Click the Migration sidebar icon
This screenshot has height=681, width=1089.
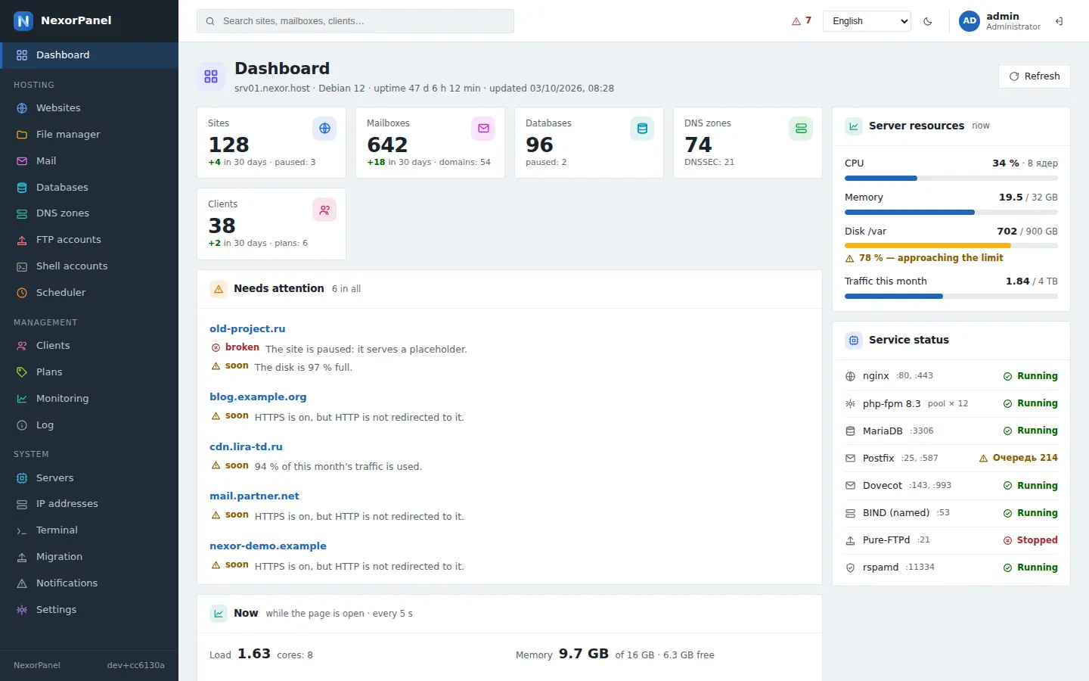click(x=22, y=557)
